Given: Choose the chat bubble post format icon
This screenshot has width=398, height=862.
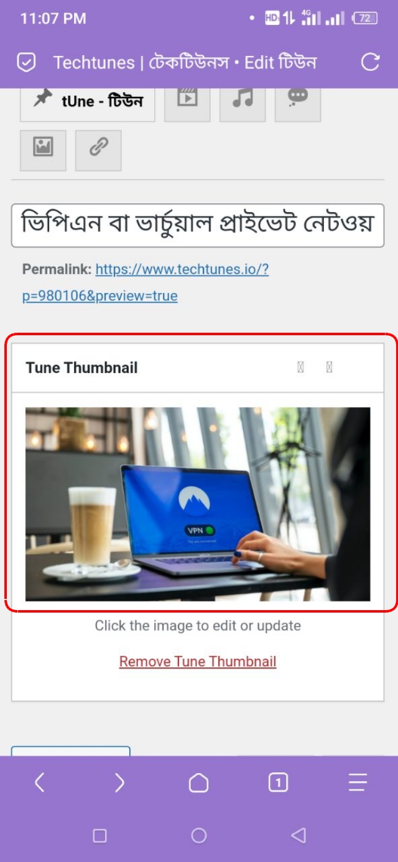Looking at the screenshot, I should click(x=298, y=100).
